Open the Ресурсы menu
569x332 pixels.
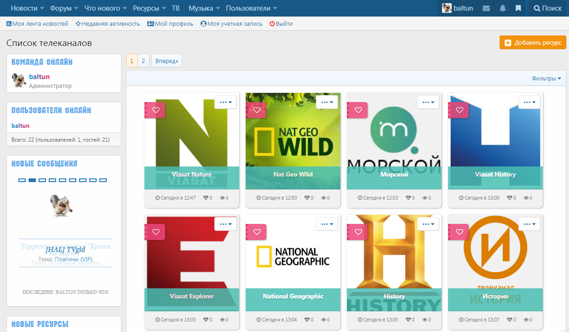tap(149, 8)
